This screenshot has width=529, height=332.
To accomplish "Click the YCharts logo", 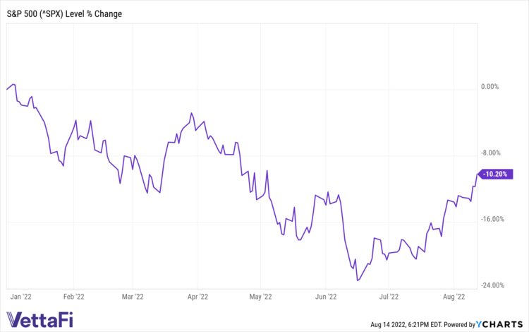I will point(501,324).
